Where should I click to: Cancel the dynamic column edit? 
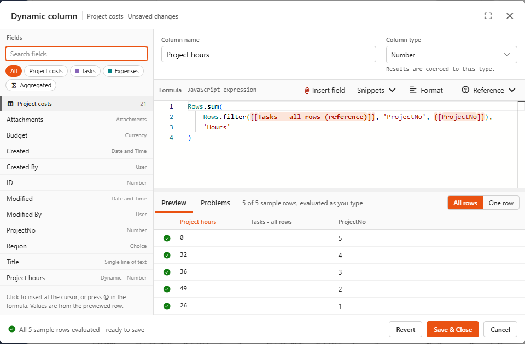coord(500,330)
